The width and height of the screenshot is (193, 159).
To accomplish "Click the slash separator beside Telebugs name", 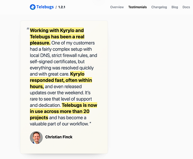I will (56, 7).
